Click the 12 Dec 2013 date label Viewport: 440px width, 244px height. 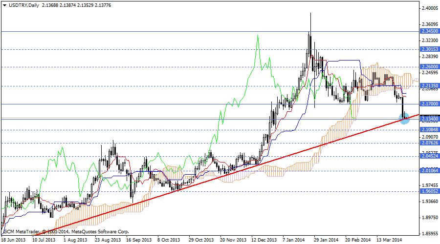tap(264, 240)
